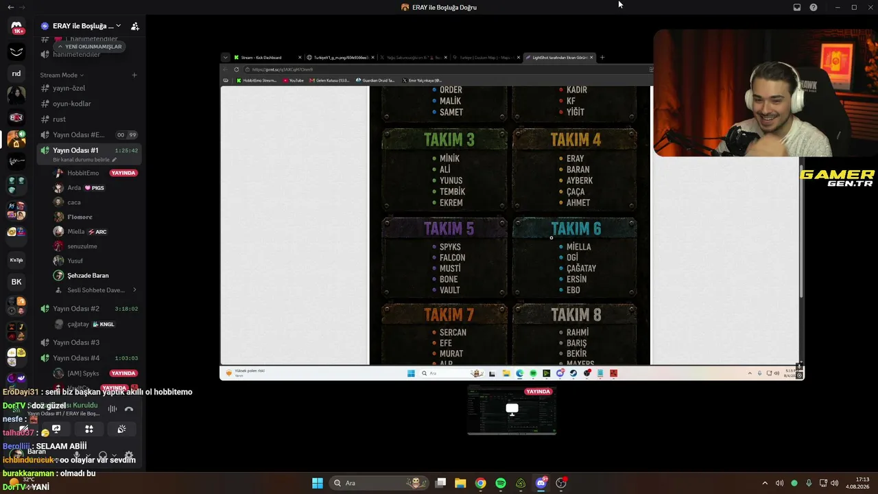
Task: Open Spotify from the taskbar
Action: (501, 483)
